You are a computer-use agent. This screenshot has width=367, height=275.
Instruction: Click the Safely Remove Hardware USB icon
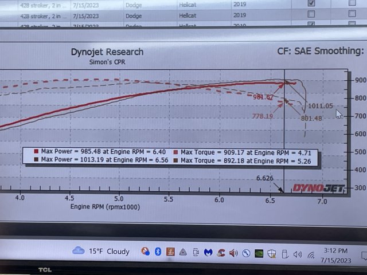click(x=284, y=254)
